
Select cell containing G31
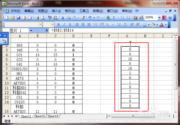click(x=20, y=55)
